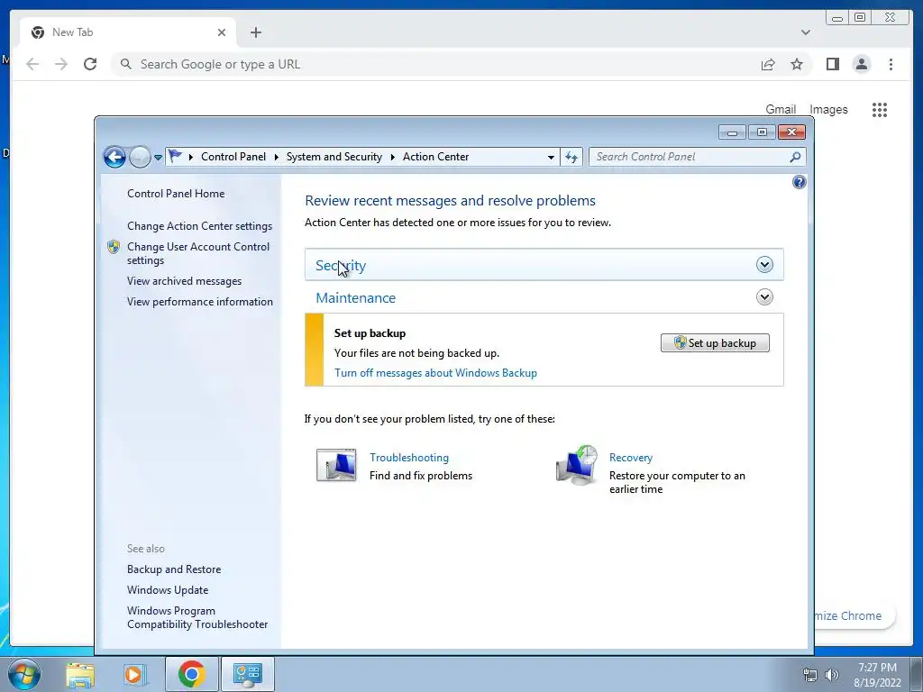Click the refresh button next to the address bar
The width and height of the screenshot is (923, 692).
click(x=571, y=157)
